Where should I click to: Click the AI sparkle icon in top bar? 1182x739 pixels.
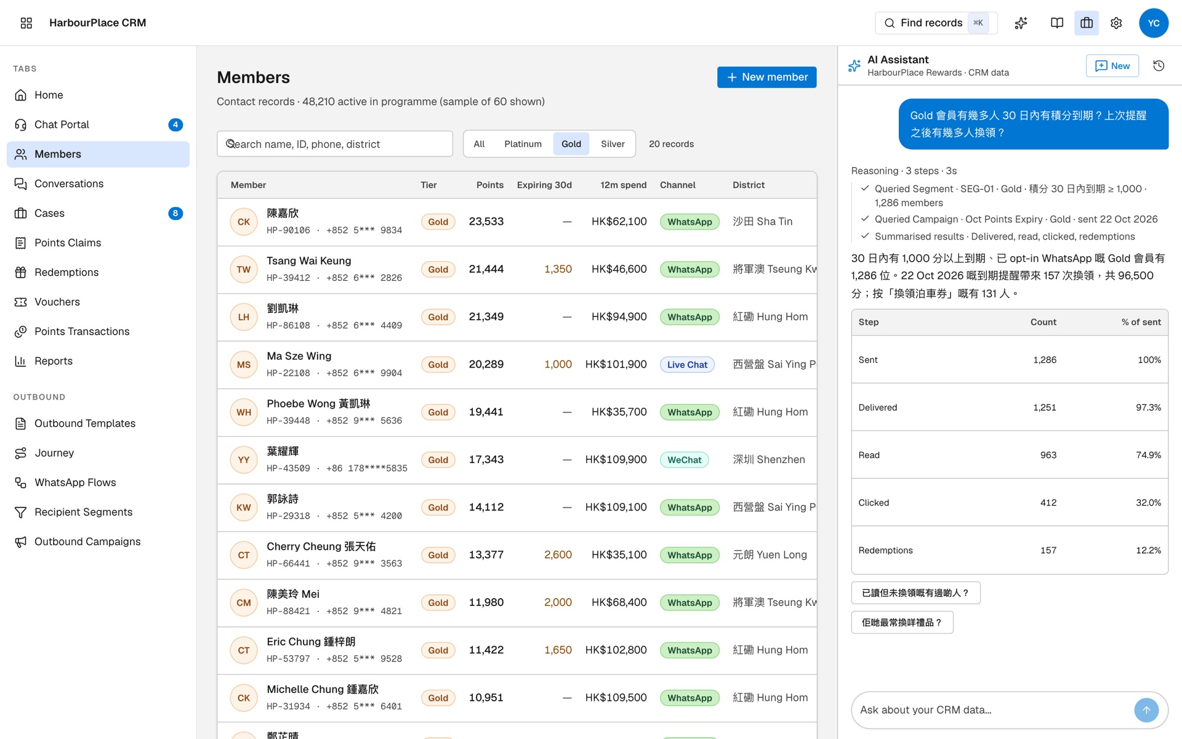point(1021,23)
